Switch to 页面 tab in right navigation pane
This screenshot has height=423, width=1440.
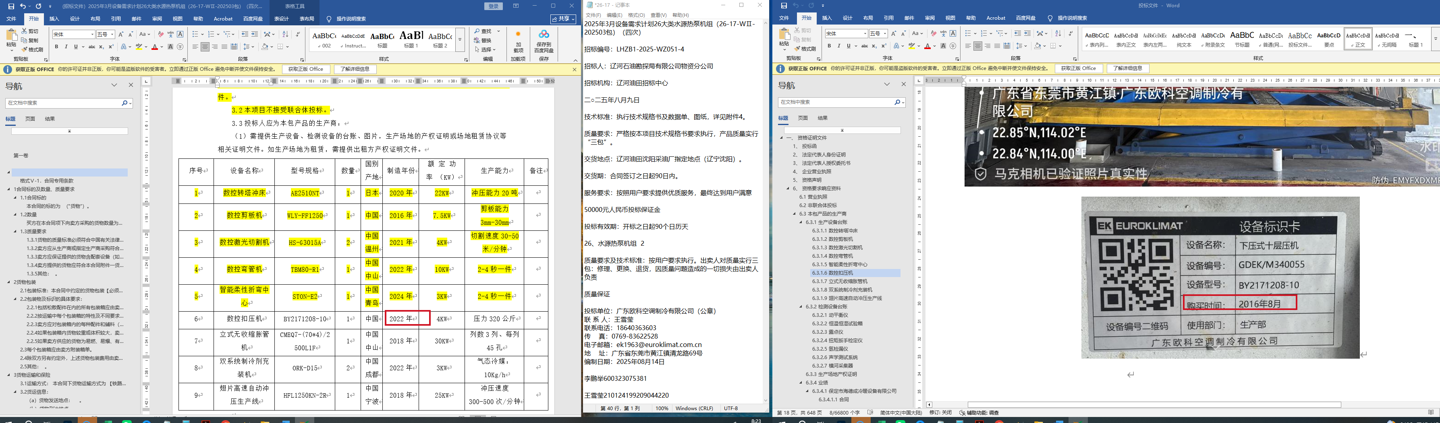803,118
